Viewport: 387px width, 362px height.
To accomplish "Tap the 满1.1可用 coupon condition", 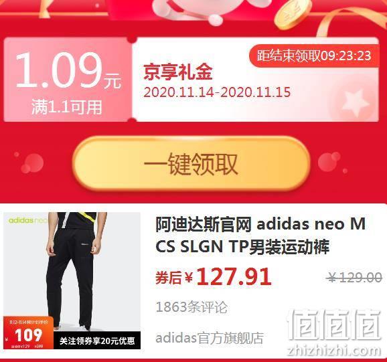I will [67, 107].
